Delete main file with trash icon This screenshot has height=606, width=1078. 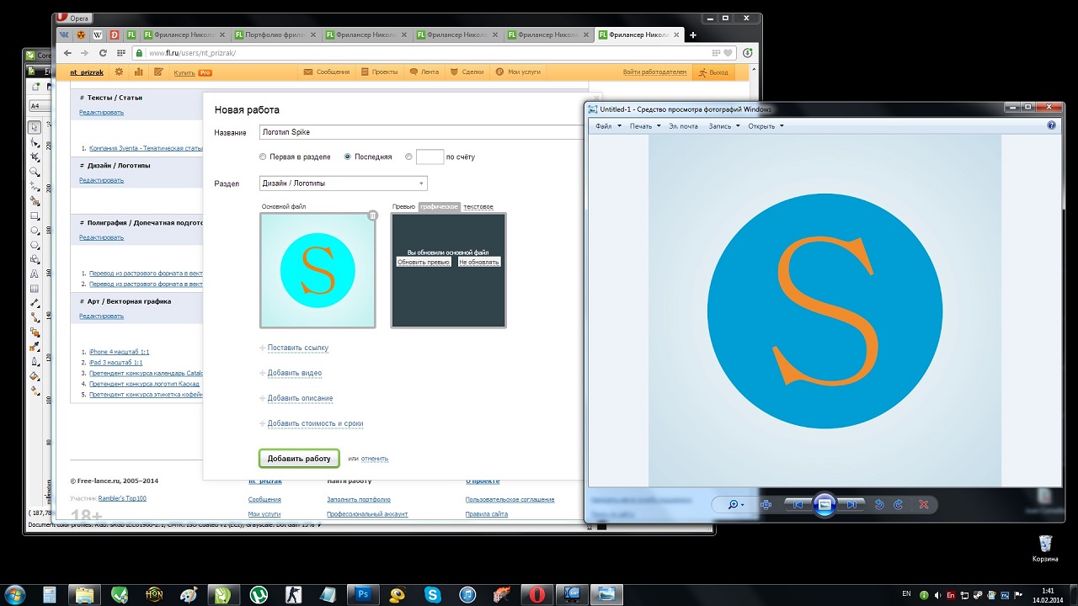373,215
